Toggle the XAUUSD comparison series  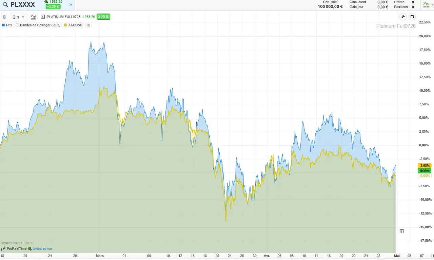[x=73, y=25]
